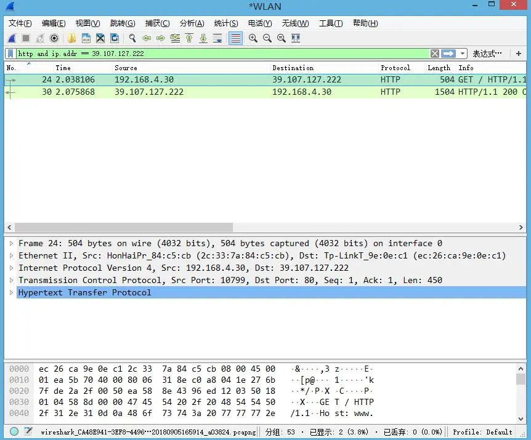
Task: Click Profile: Default in status bar
Action: click(482, 432)
